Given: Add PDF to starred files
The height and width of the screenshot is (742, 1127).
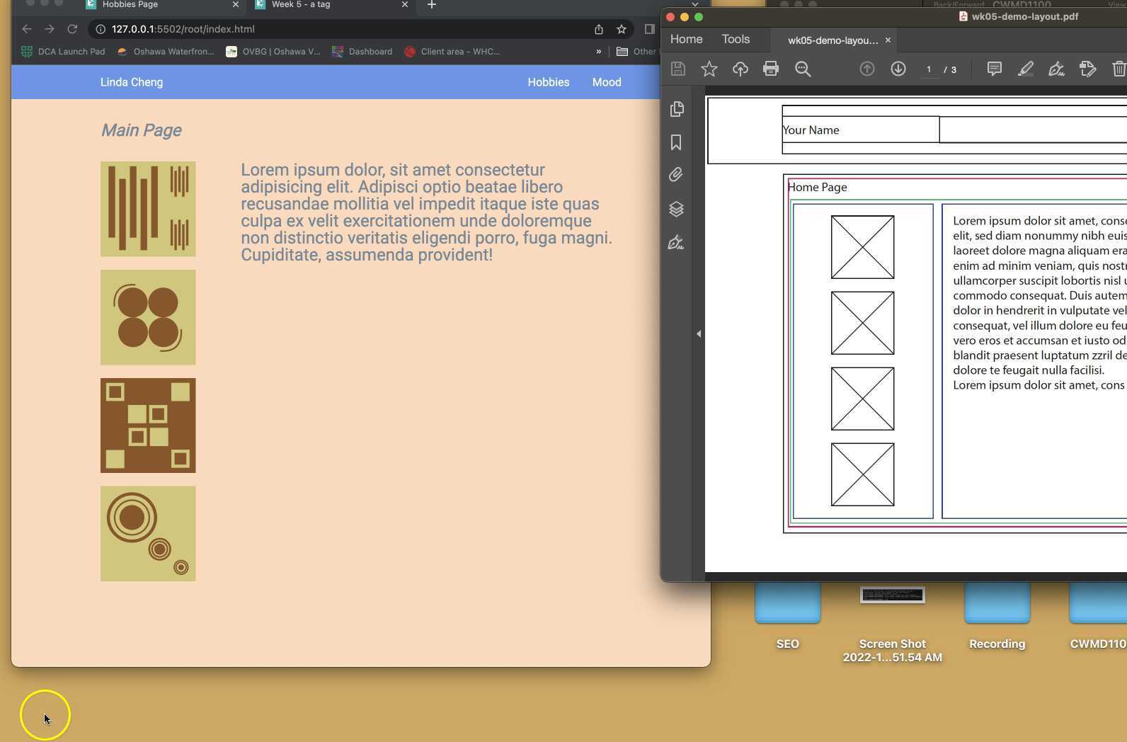Looking at the screenshot, I should (709, 69).
